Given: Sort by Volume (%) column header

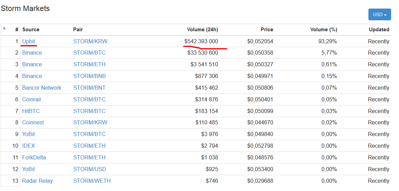Looking at the screenshot, I should coord(324,30).
